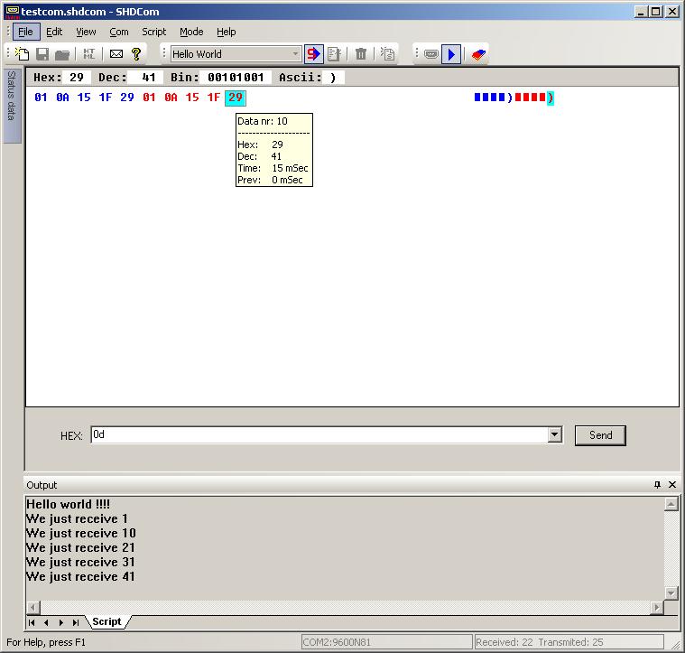Image resolution: width=685 pixels, height=653 pixels.
Task: Select the highlighted red byte 29
Action: [236, 98]
